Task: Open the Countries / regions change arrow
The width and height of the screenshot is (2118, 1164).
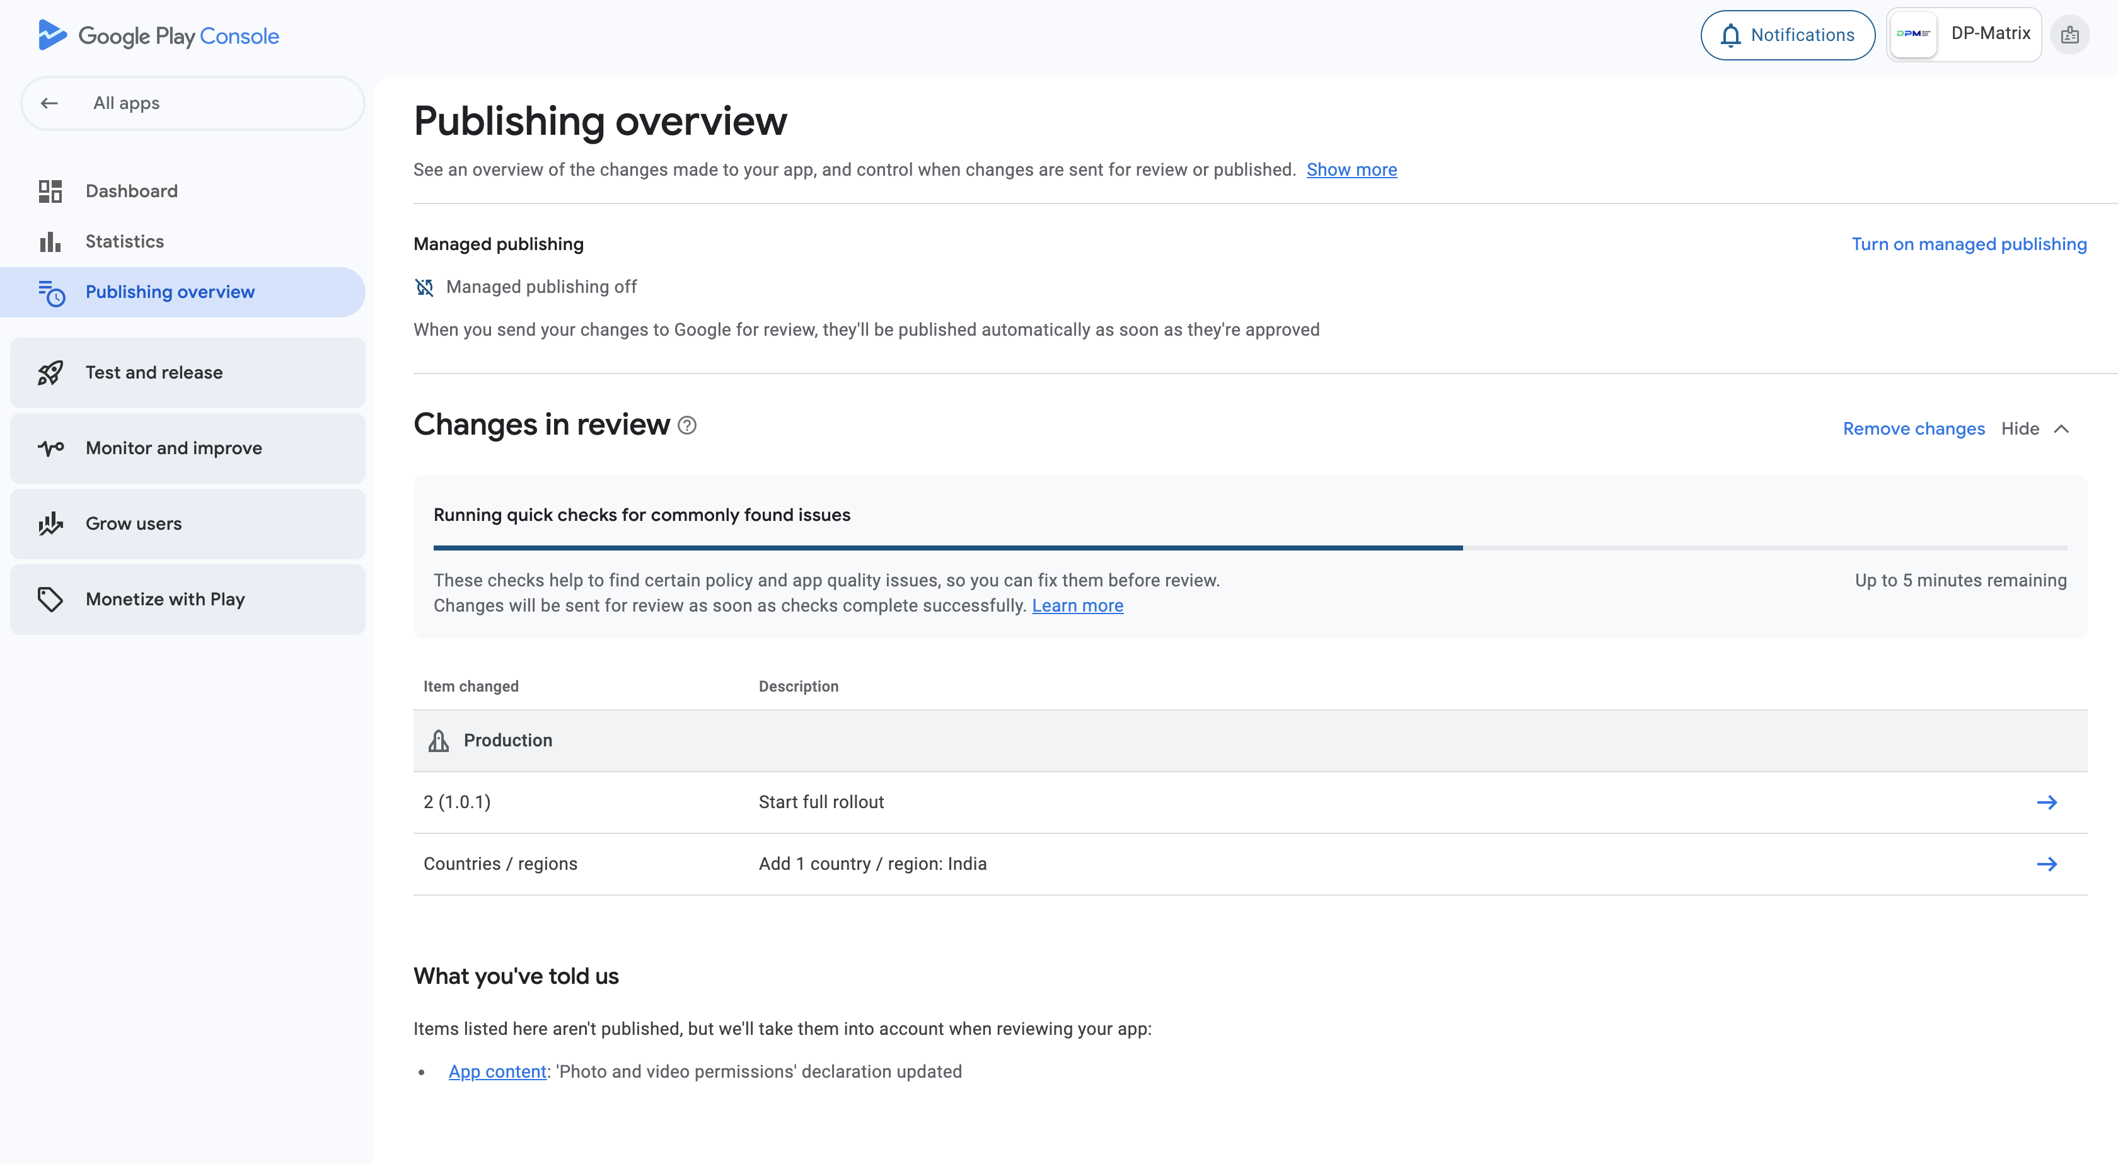Action: click(2047, 864)
